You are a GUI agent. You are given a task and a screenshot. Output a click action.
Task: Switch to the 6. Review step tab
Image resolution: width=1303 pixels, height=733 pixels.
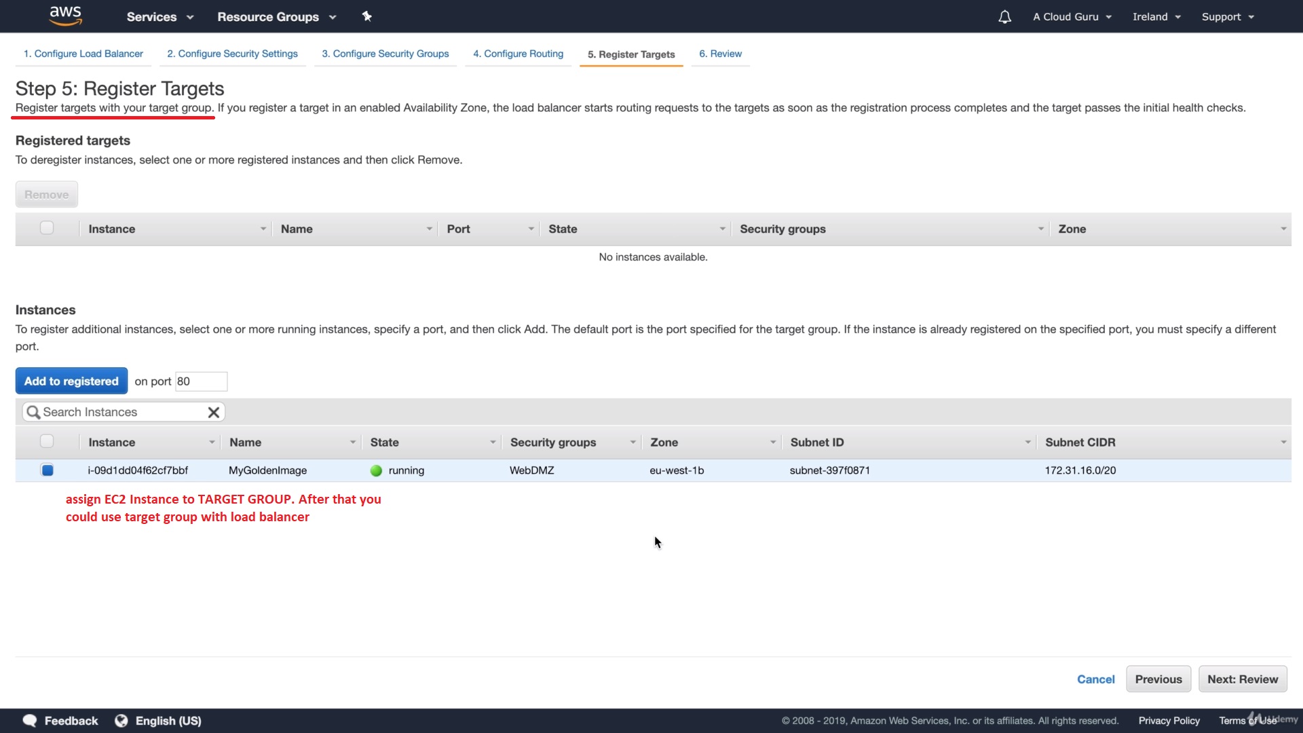[720, 54]
